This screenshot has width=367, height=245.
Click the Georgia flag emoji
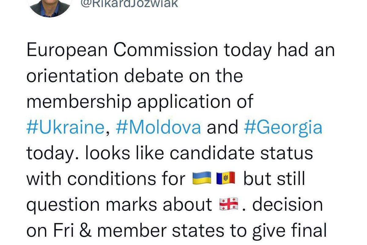click(229, 204)
